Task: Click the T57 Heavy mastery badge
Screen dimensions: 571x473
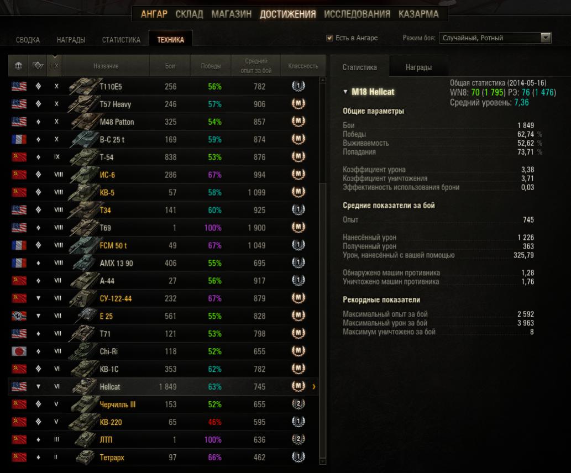Action: click(x=298, y=104)
